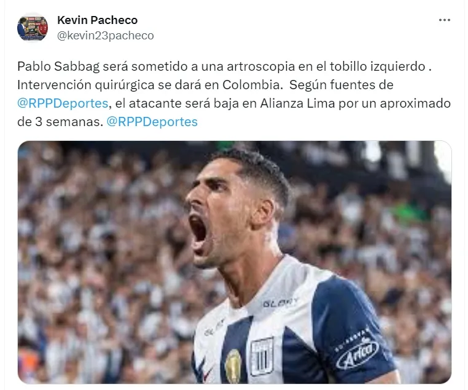
Task: Click the @kevin23pacheco handle
Action: [106, 36]
